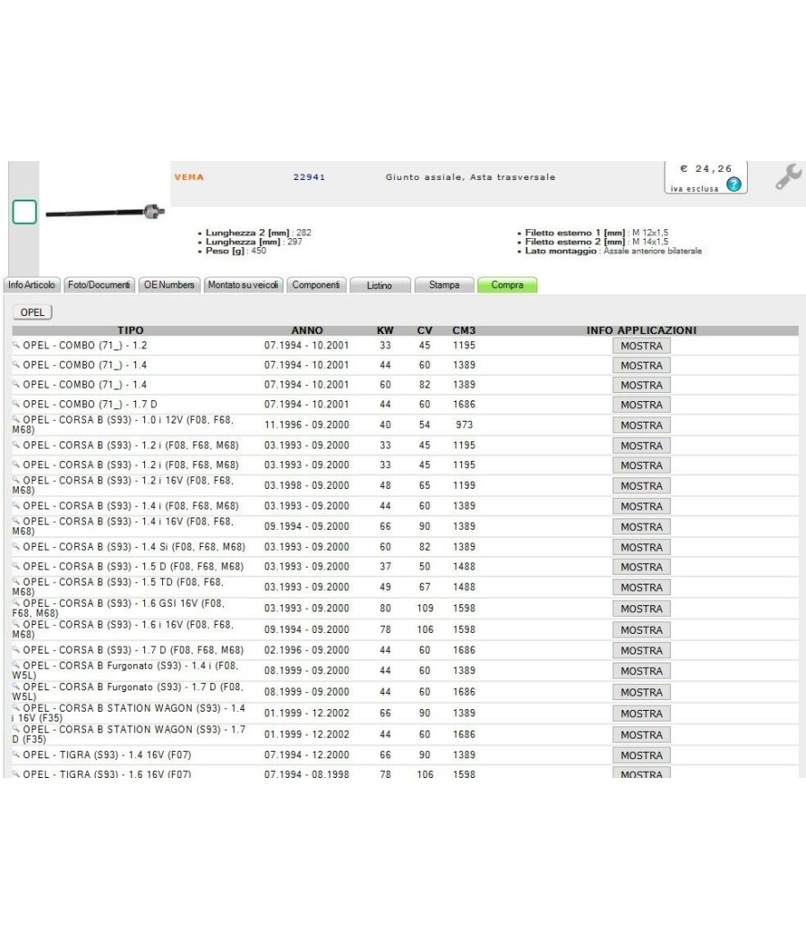Click the VEMA brand name
This screenshot has height=940, width=806.
189,177
